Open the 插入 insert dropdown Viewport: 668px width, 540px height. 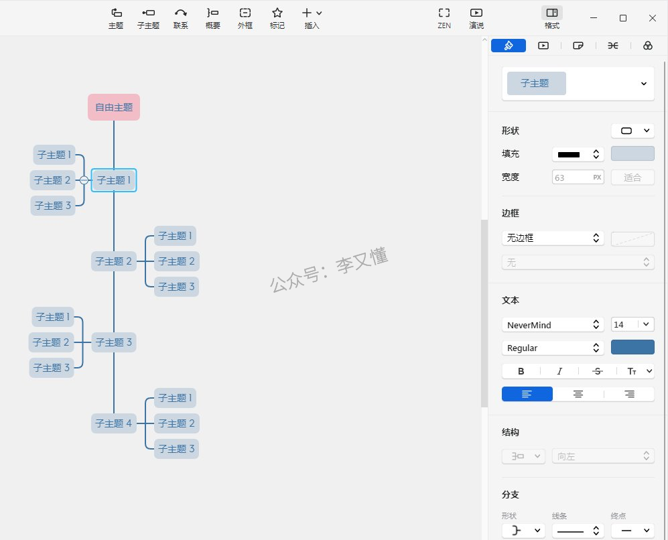pos(312,17)
